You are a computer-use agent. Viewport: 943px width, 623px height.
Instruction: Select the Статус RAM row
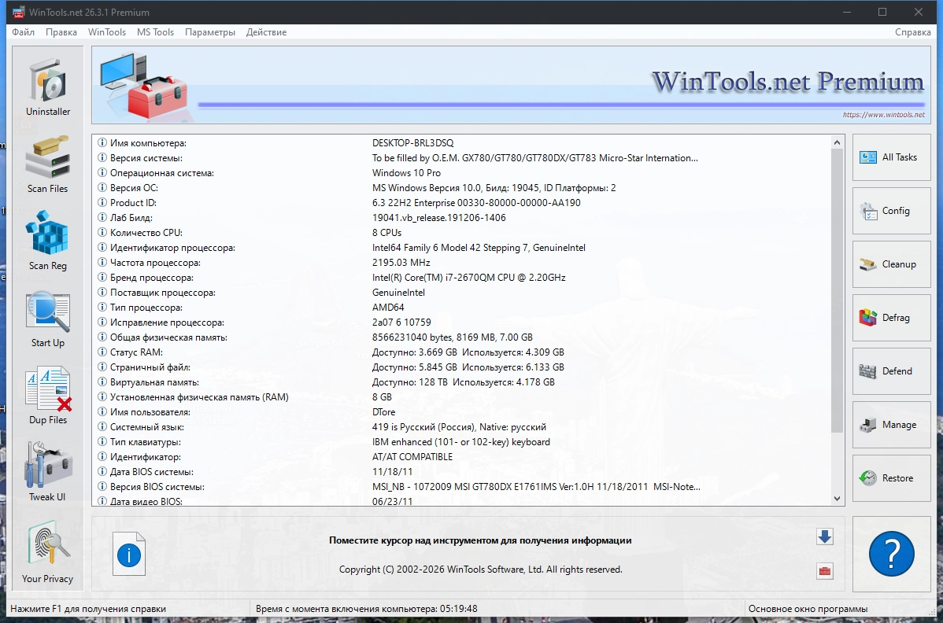(x=461, y=352)
